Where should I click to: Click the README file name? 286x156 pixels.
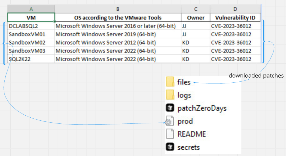pos(191,134)
